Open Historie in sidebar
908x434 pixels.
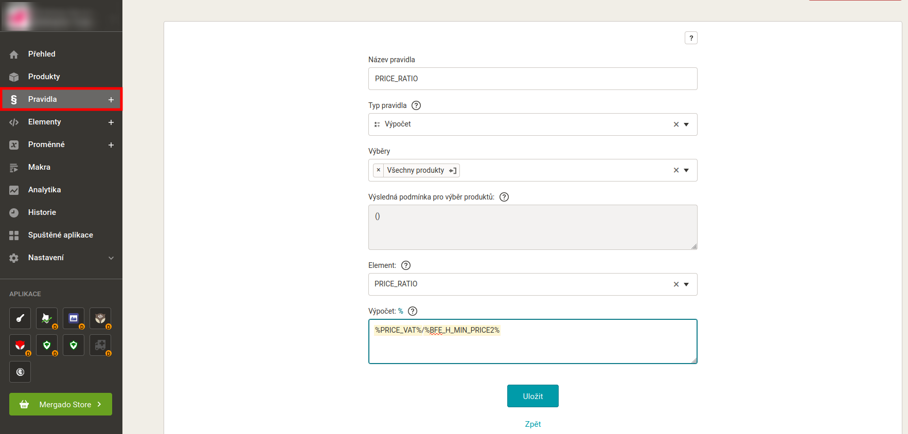(x=61, y=212)
